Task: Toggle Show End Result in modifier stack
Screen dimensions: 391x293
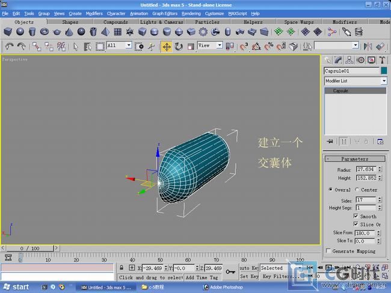Action: point(344,142)
